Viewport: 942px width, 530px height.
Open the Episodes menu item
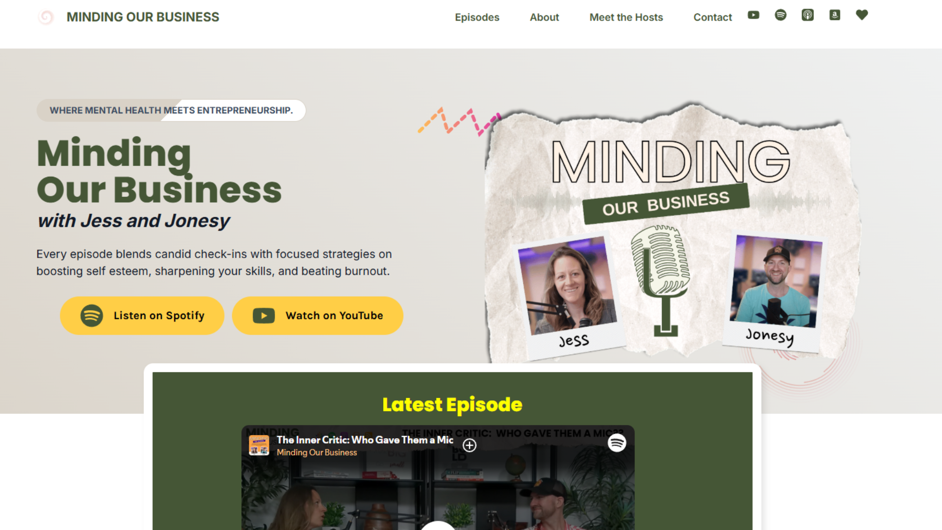(x=477, y=17)
